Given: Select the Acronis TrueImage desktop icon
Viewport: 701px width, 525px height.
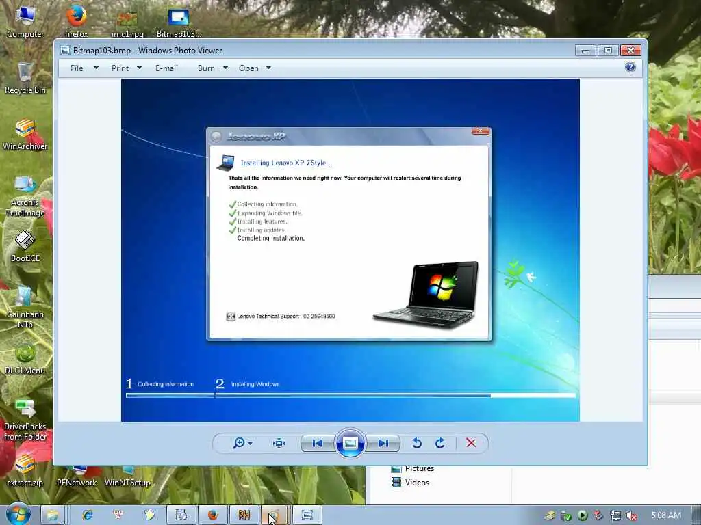Looking at the screenshot, I should click(x=25, y=196).
